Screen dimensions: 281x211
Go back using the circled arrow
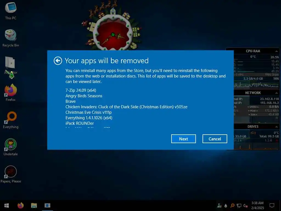pos(58,61)
